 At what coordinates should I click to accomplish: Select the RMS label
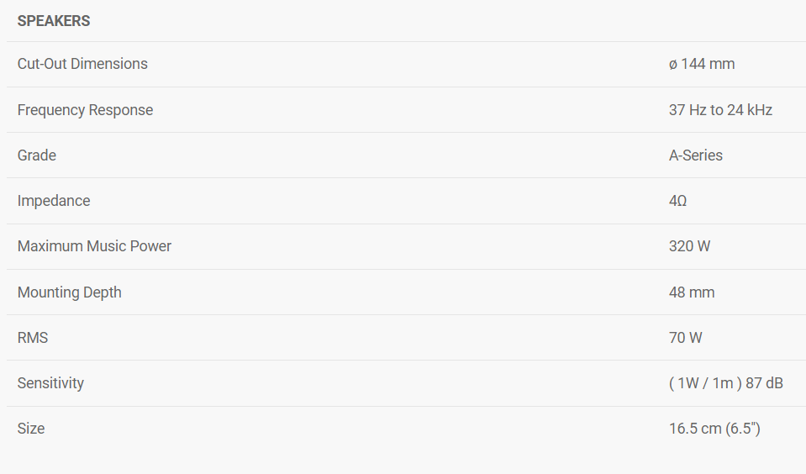click(33, 338)
